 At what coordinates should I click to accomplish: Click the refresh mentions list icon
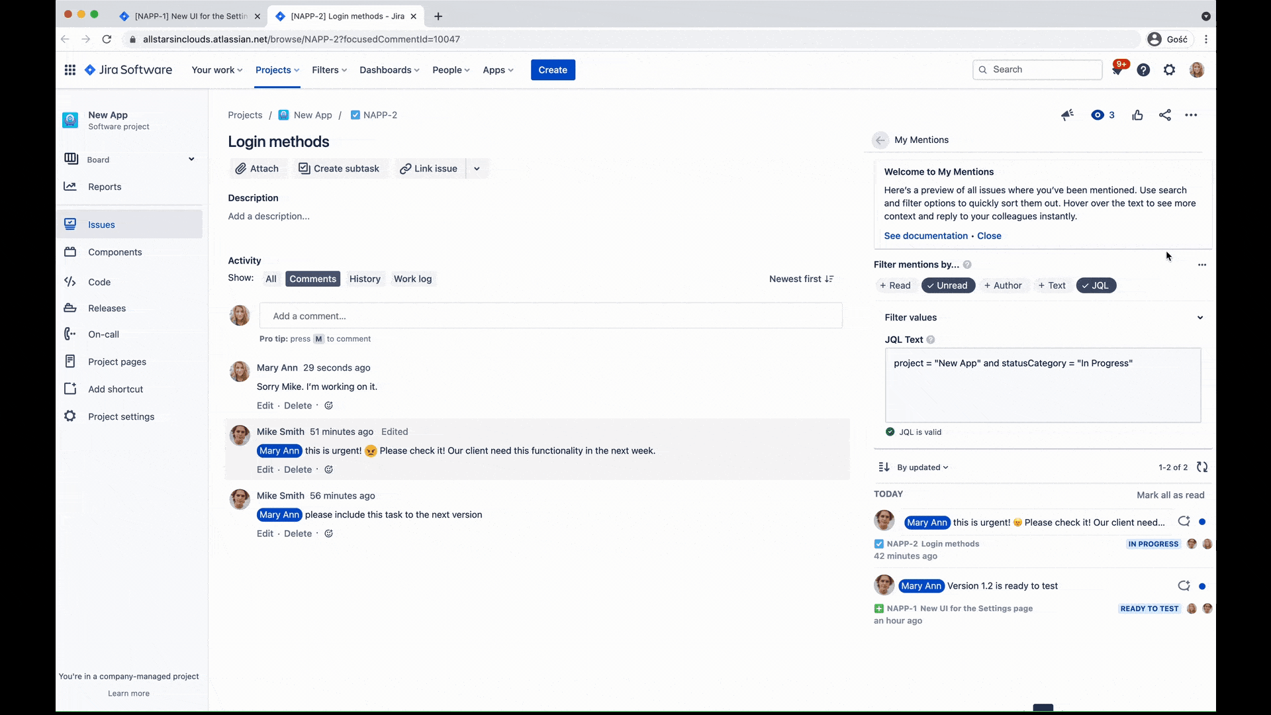[1202, 467]
